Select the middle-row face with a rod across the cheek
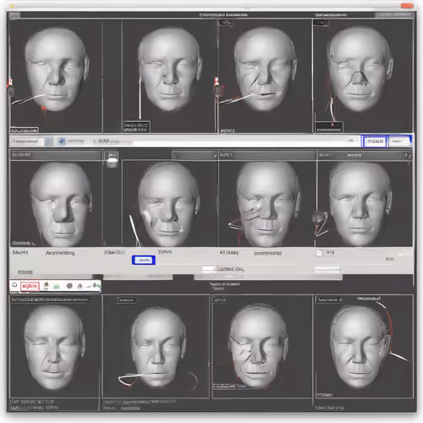 [x=266, y=204]
